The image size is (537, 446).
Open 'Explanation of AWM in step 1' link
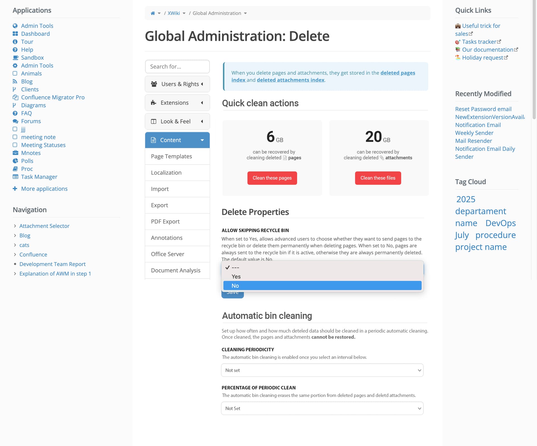coord(55,274)
